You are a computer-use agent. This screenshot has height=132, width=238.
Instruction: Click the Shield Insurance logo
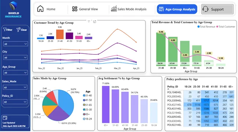click(13, 6)
